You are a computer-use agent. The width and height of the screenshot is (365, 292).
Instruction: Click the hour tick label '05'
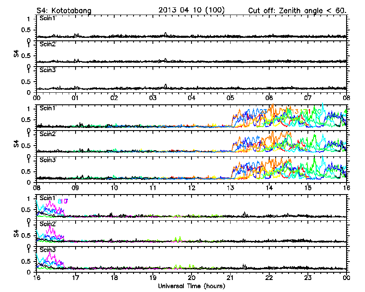[x=230, y=98]
